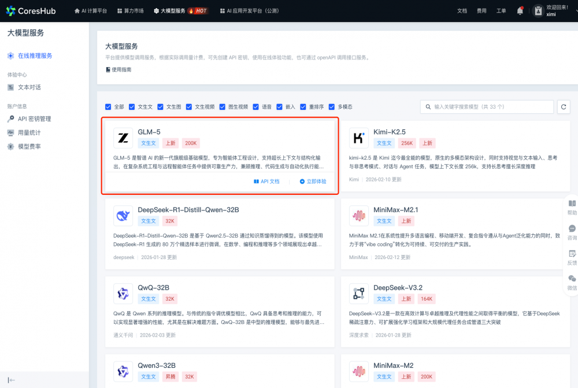Screen dimensions: 578x388
Task: Select API 密钥管理 in the sidebar
Action: (34, 119)
